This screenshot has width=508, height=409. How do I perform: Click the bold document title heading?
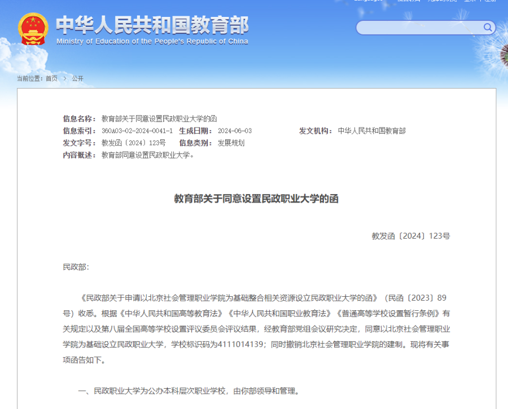click(256, 199)
